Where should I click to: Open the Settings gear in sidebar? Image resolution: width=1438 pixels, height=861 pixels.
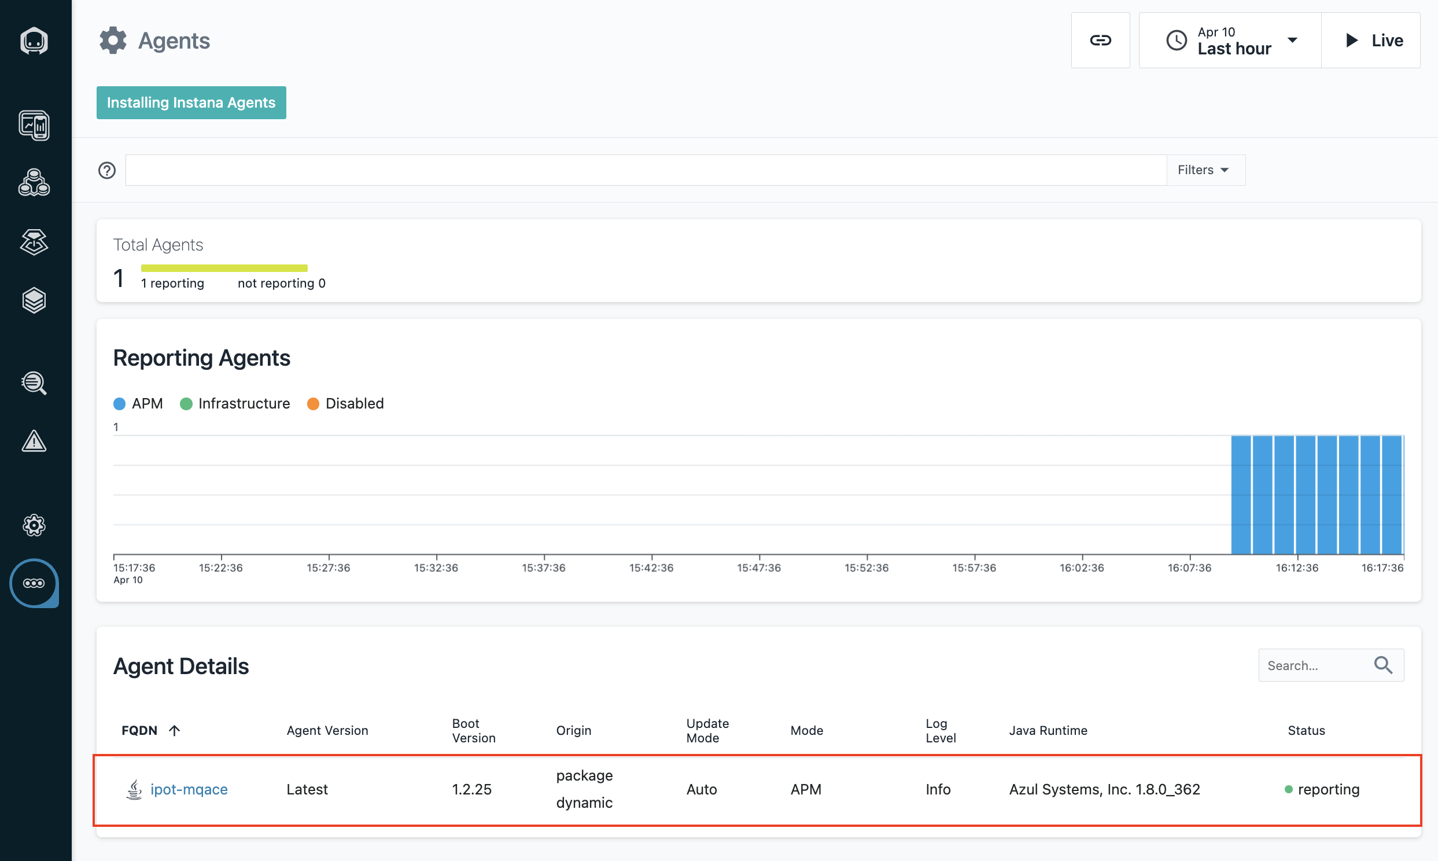pyautogui.click(x=34, y=525)
